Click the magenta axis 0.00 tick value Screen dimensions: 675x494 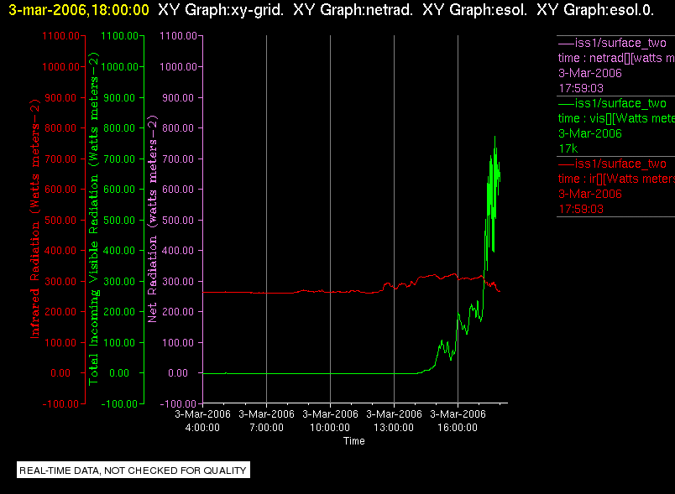point(178,372)
